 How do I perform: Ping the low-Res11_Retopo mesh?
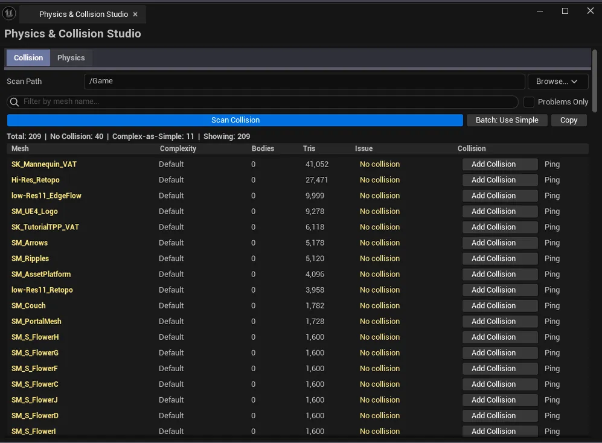pyautogui.click(x=552, y=290)
